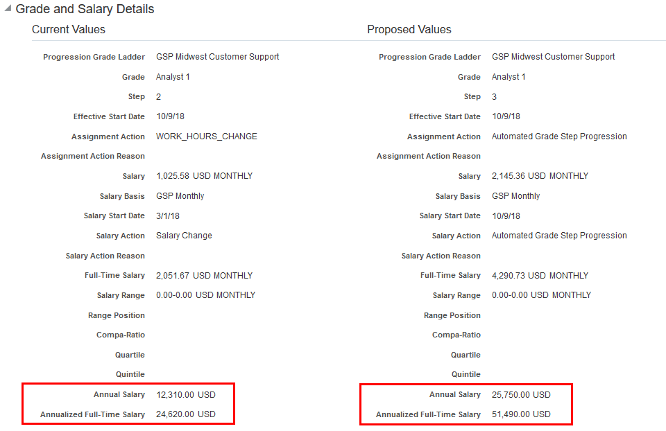Click the current Step value 2
The height and width of the screenshot is (431, 666).
(158, 96)
